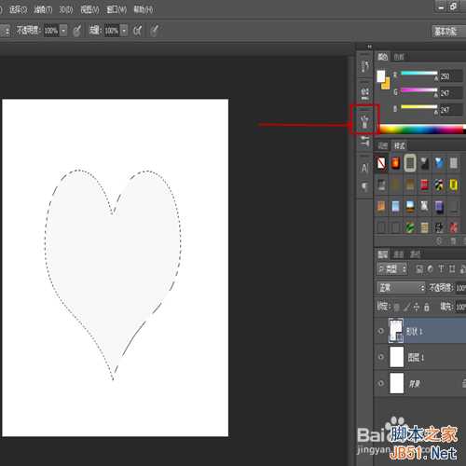Open the Window (窗口) menu
The image size is (466, 466).
(x=116, y=9)
